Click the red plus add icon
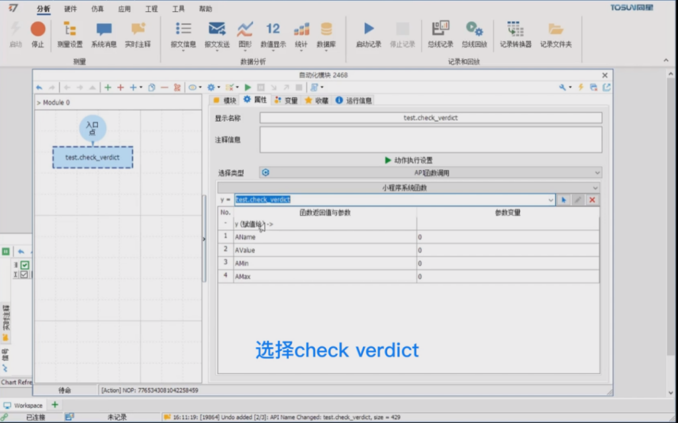678x423 pixels. click(x=121, y=88)
